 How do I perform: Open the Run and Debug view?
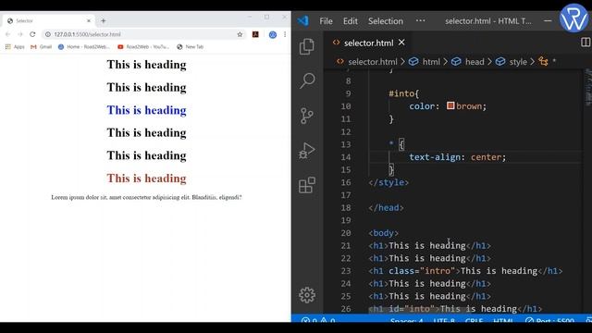coord(307,150)
